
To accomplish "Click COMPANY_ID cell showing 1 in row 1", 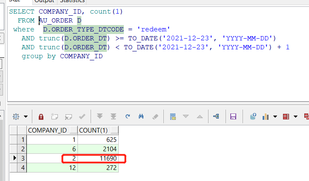I will pos(52,140).
